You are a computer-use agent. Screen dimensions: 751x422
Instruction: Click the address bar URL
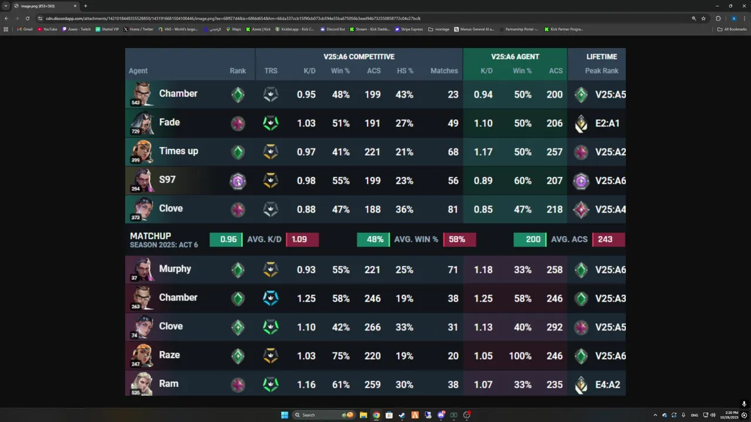[x=233, y=18]
